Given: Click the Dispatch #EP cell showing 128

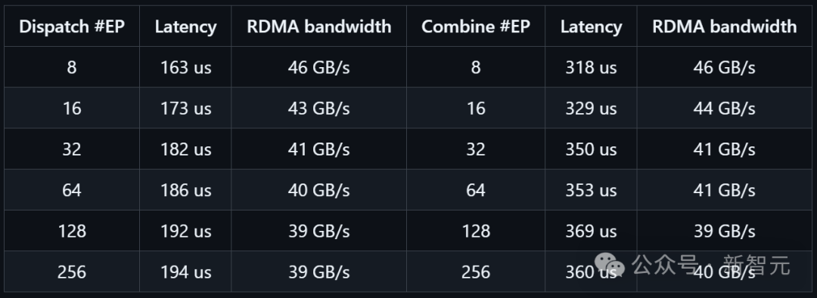Looking at the screenshot, I should point(72,231).
